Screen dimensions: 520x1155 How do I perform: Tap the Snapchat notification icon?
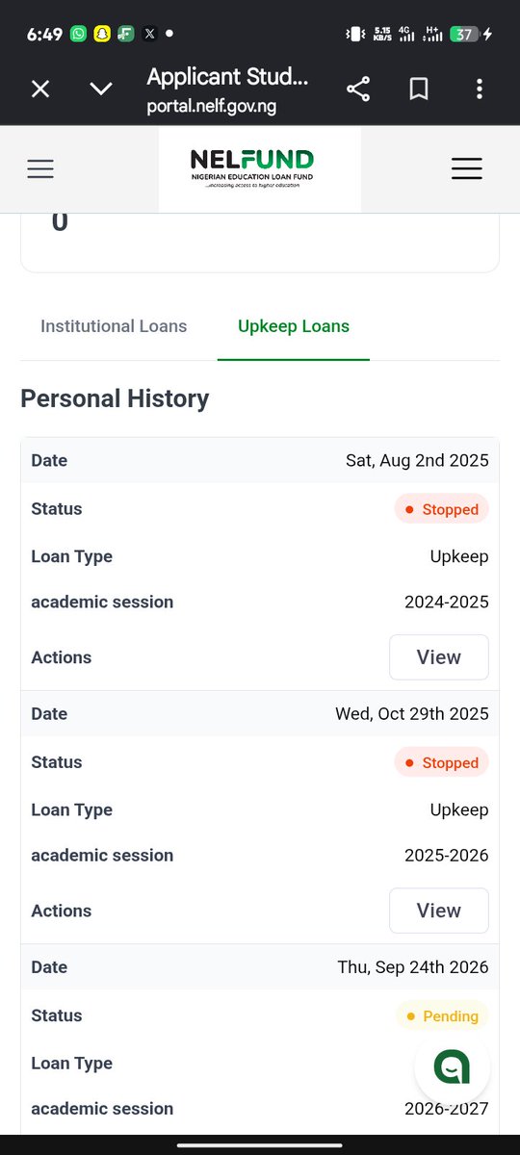point(102,34)
